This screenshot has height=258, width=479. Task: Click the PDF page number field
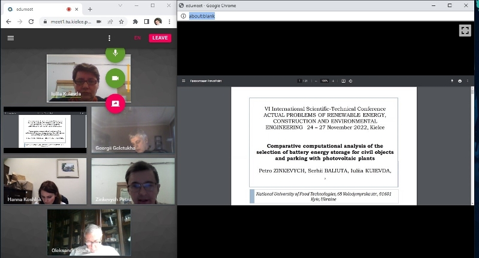[300, 81]
